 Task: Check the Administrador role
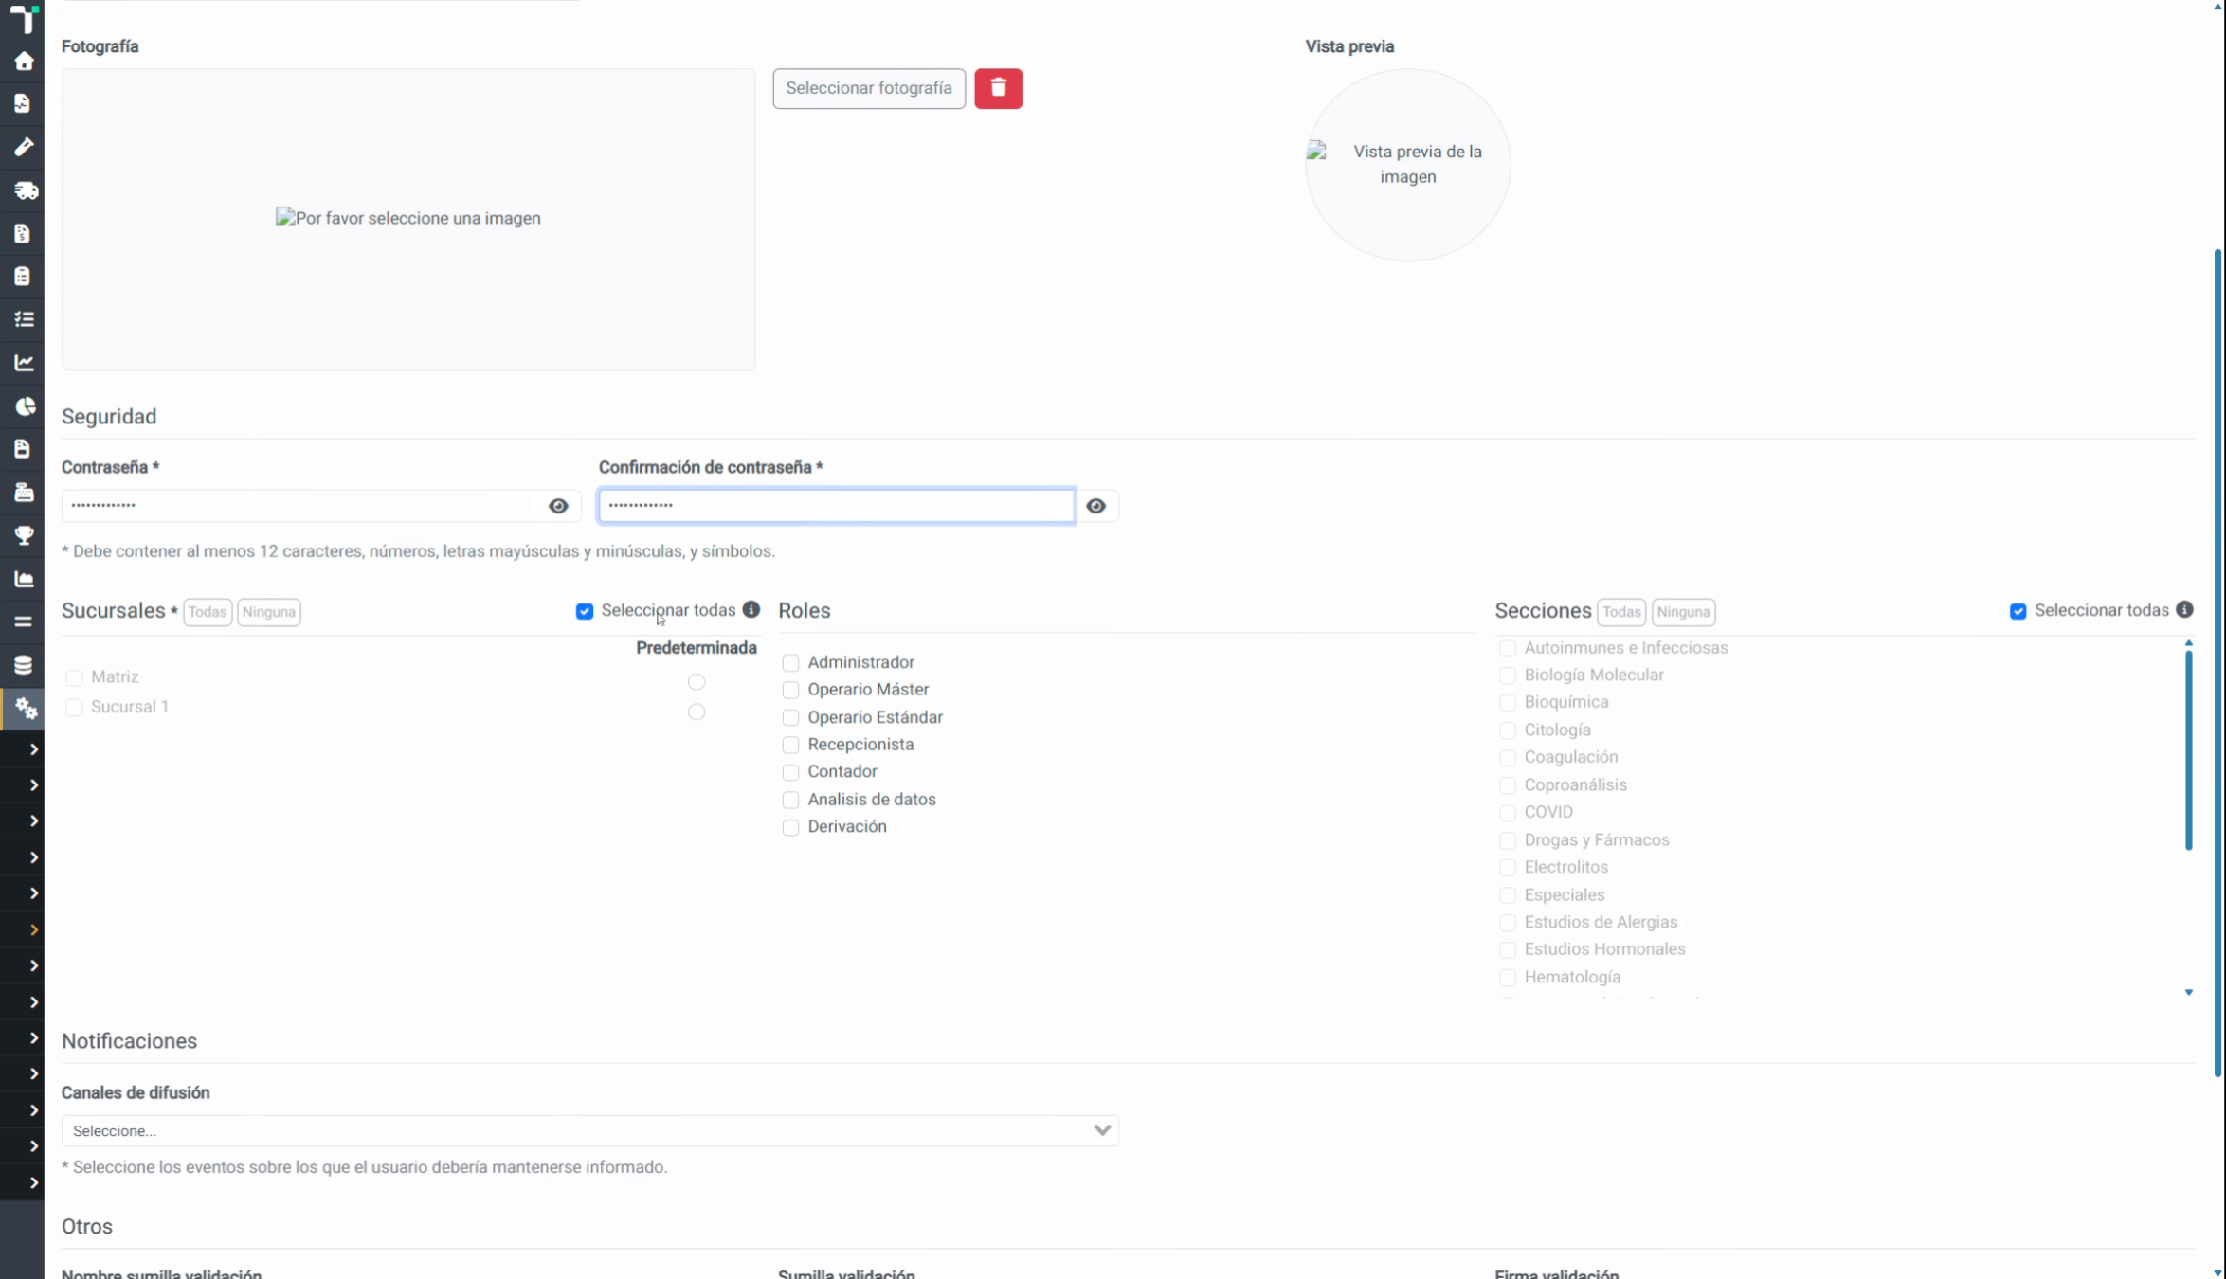pyautogui.click(x=790, y=662)
